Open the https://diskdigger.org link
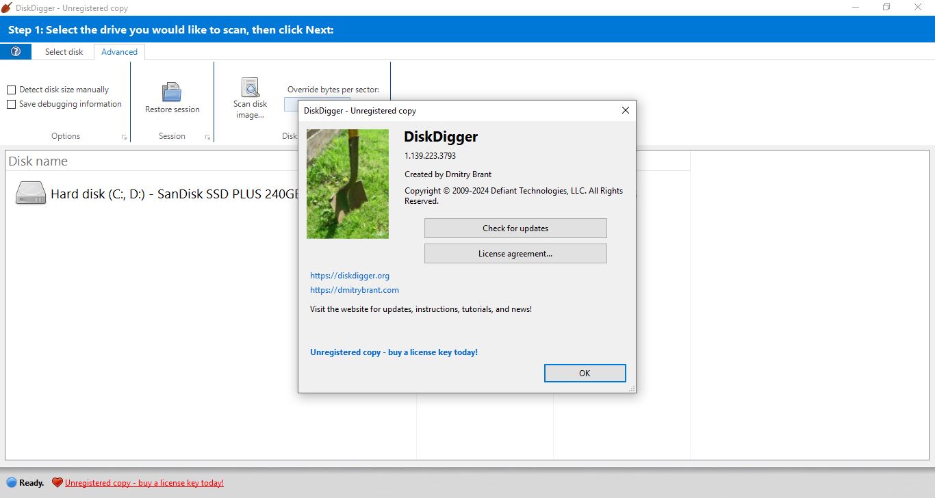Viewport: 935px width, 498px height. [x=350, y=276]
